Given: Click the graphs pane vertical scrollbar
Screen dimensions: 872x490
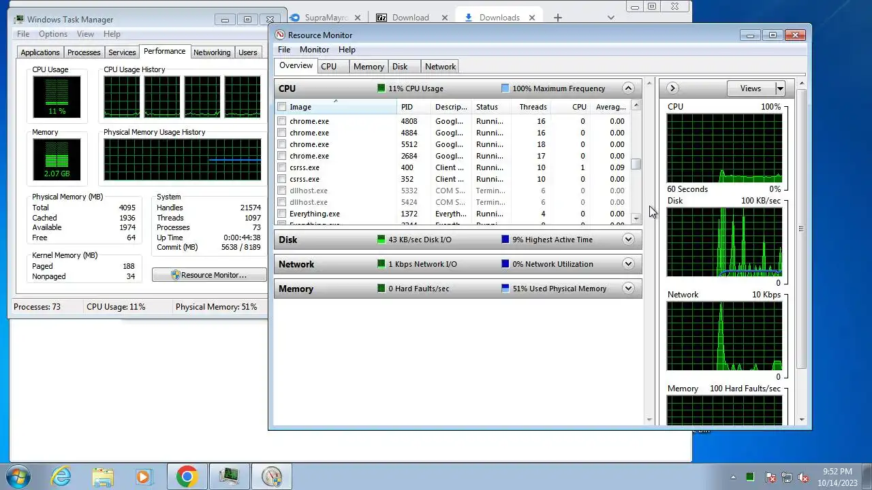Looking at the screenshot, I should click(x=801, y=229).
